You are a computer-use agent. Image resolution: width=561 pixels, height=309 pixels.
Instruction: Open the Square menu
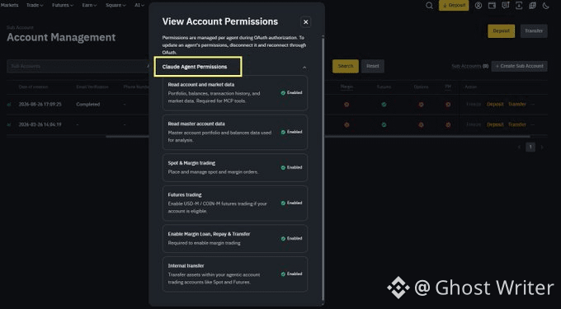click(115, 6)
